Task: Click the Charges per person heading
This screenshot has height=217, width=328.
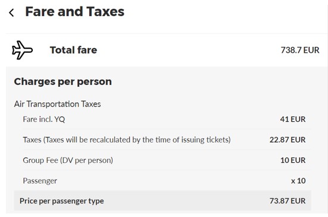Action: click(x=63, y=81)
